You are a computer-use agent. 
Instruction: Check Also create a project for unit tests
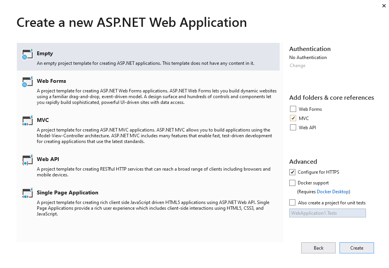[292, 202]
